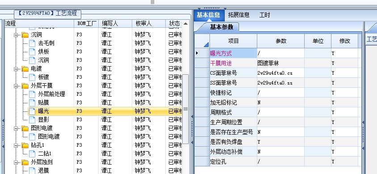Screen dimensions: 377x174
Task: Sort by the 编写人 column header
Action: click(x=115, y=23)
